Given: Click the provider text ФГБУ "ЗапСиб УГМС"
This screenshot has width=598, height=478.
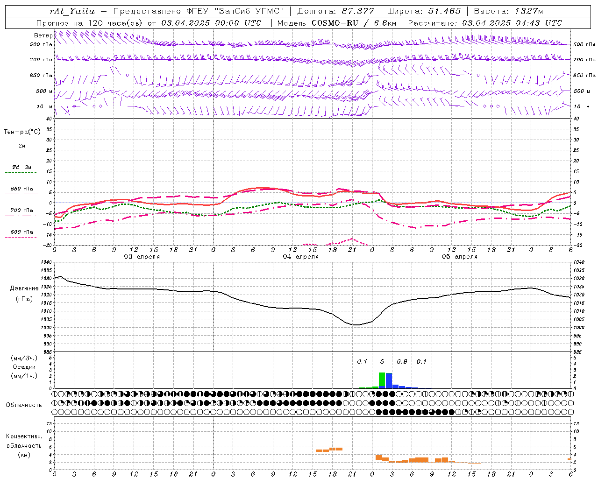Looking at the screenshot, I should [x=236, y=11].
